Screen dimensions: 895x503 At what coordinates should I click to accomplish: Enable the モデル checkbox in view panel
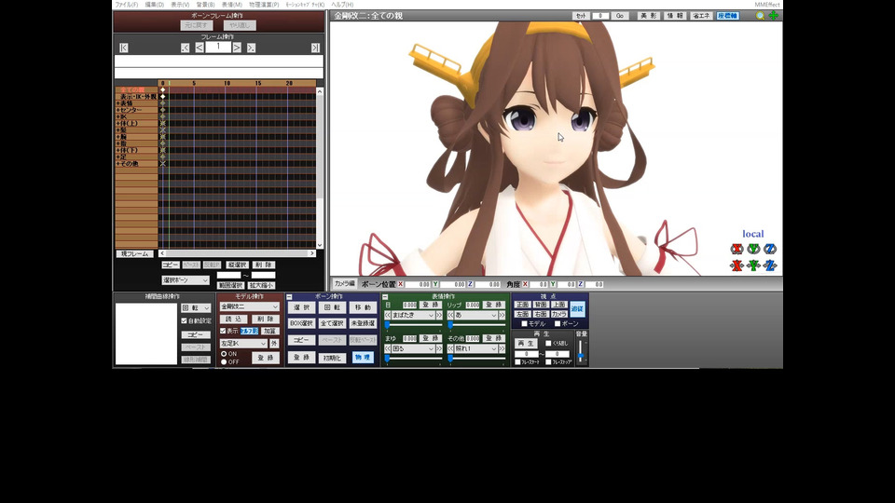click(x=525, y=324)
